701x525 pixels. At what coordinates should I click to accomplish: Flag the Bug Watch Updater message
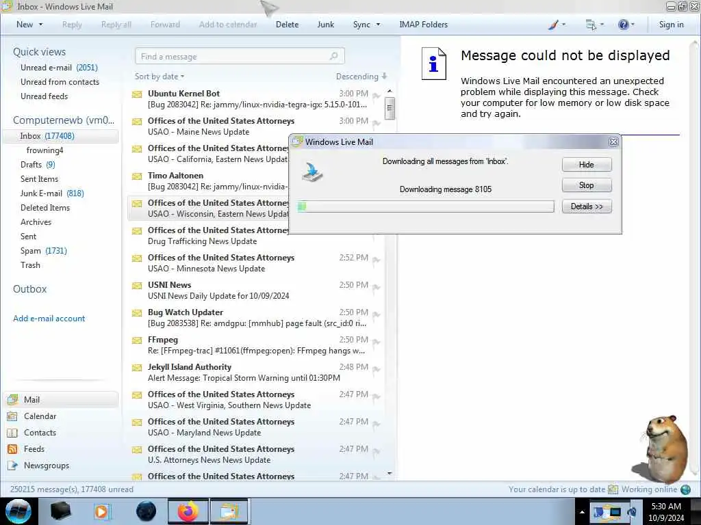[x=377, y=314]
